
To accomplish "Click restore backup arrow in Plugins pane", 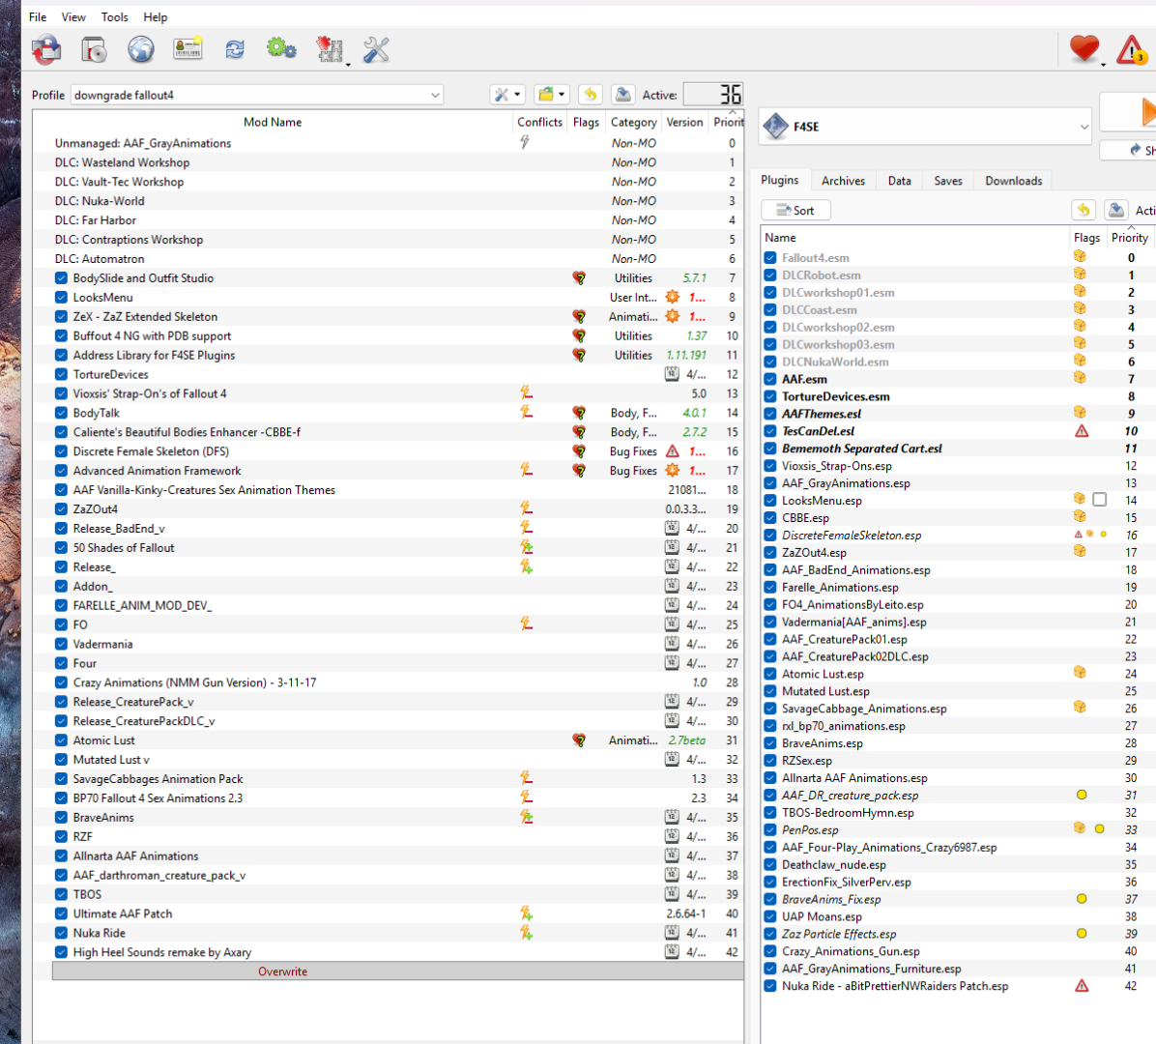I will pyautogui.click(x=1083, y=210).
